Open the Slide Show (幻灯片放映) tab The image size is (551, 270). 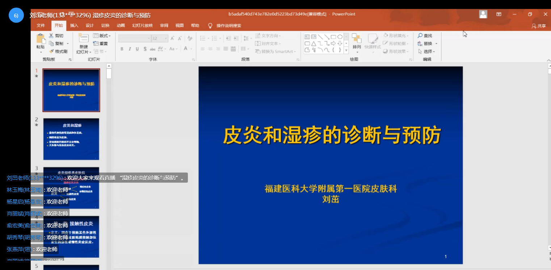pyautogui.click(x=142, y=26)
